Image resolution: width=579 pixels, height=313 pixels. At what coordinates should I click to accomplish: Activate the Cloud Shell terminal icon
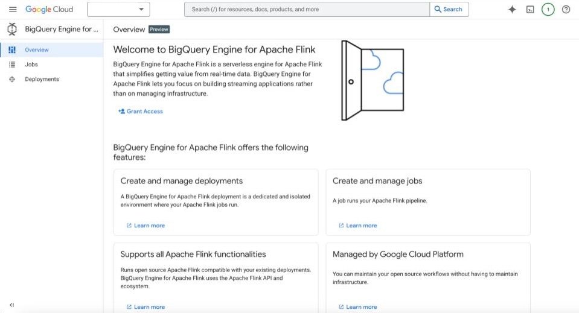point(530,9)
